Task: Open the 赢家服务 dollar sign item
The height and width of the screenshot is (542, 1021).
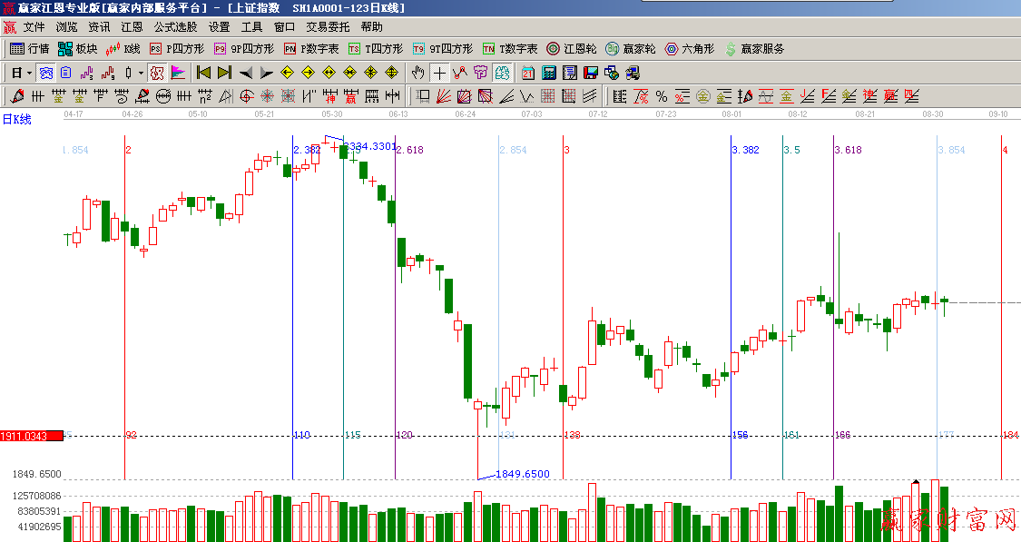Action: click(754, 49)
